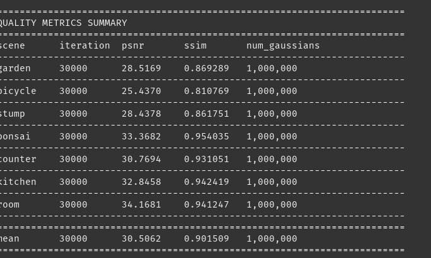Click the room row 1,000,000 gaussians value
The height and width of the screenshot is (258, 431).
(x=272, y=205)
